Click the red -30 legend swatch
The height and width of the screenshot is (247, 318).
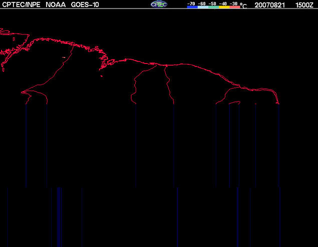coord(235,7)
